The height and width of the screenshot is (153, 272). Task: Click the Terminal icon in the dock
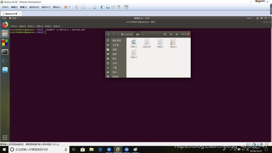pyautogui.click(x=5, y=52)
